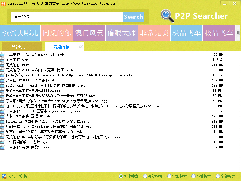Click the purple 澳门风云 keyword tile
This screenshot has height=181, width=241.
point(89,33)
